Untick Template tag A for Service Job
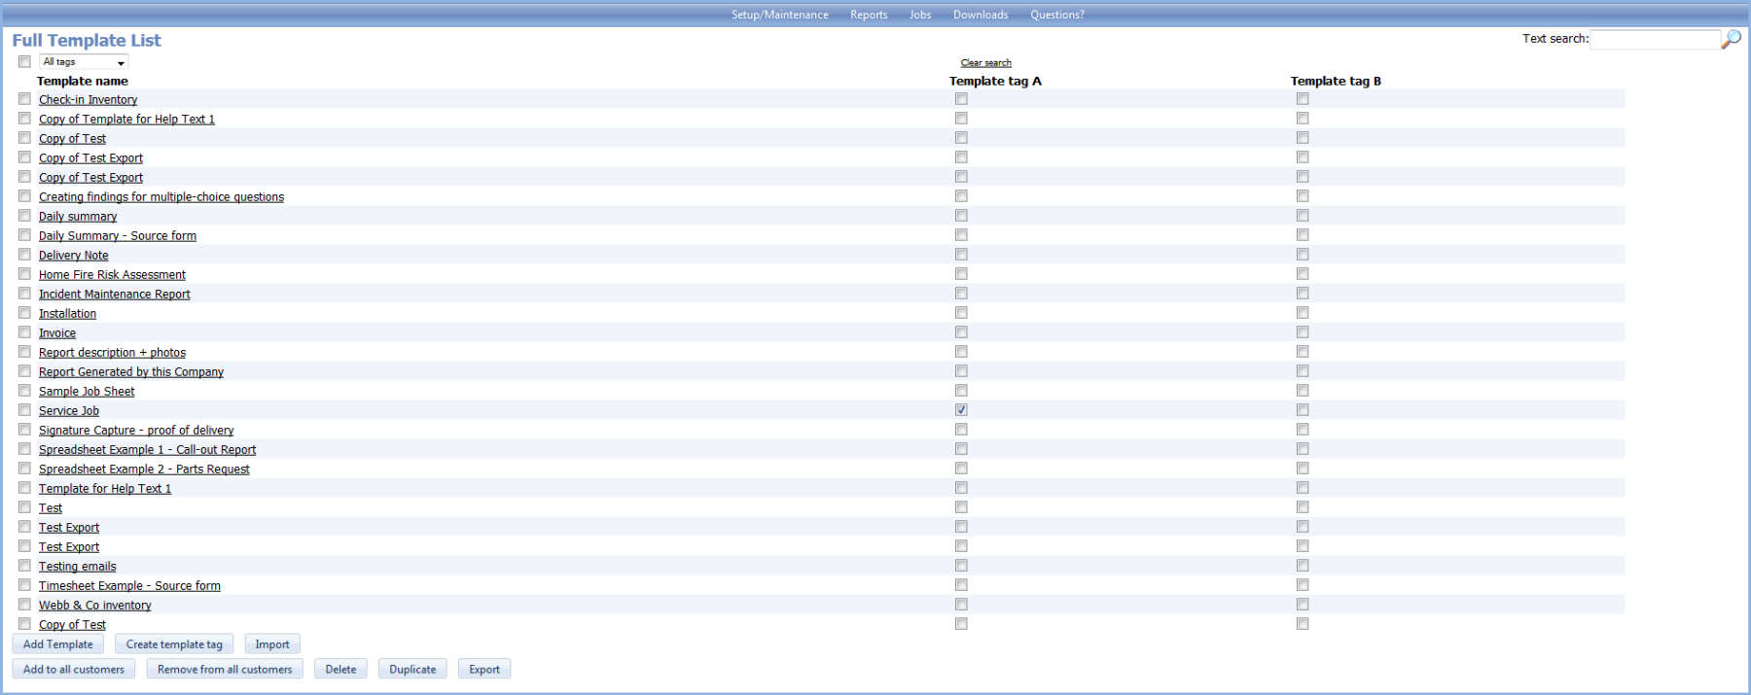This screenshot has width=1751, height=695. tap(961, 410)
